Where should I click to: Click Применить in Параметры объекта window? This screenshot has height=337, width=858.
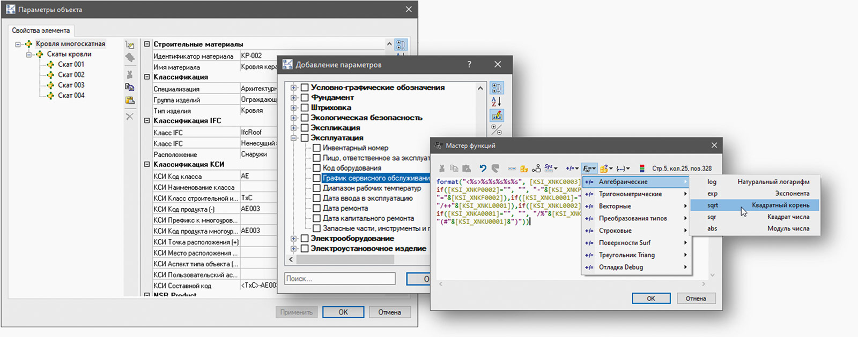297,312
